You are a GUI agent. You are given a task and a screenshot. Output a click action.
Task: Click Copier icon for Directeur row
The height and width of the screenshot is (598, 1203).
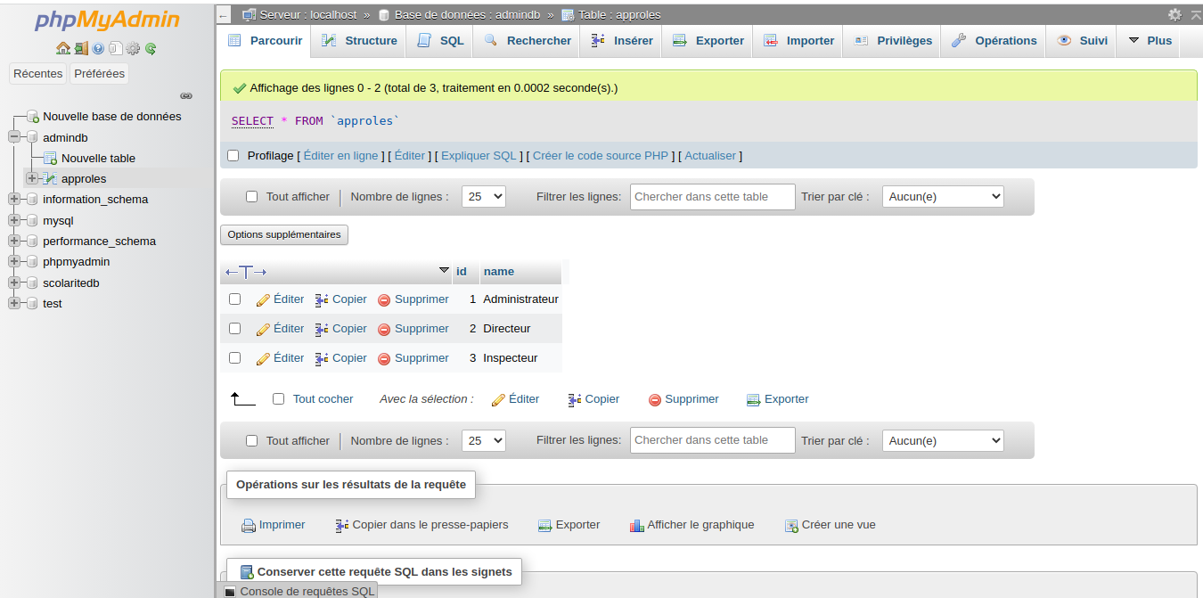click(322, 329)
